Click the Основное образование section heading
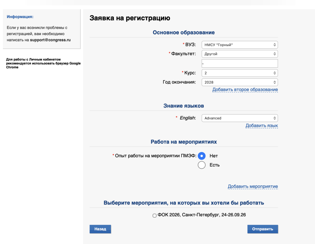 pyautogui.click(x=184, y=32)
